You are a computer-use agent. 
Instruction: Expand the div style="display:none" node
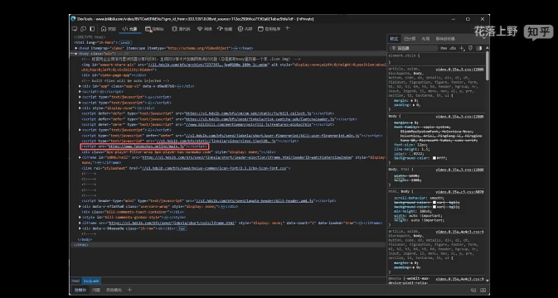(x=80, y=108)
